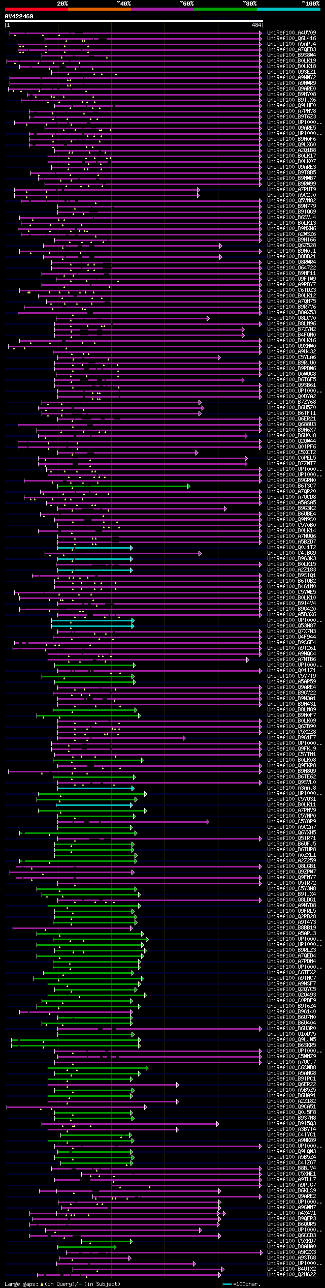Select the UniRef100_Q8LCV0 label
The width and height of the screenshot is (325, 1288).
tap(291, 318)
